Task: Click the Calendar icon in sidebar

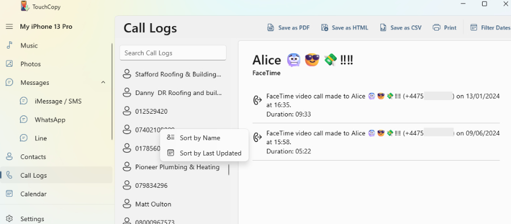Action: (10, 193)
